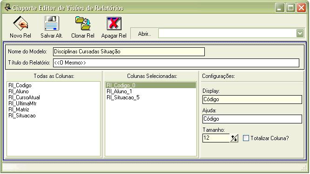
Task: Click the Salvar Alt. label
Action: 52,36
